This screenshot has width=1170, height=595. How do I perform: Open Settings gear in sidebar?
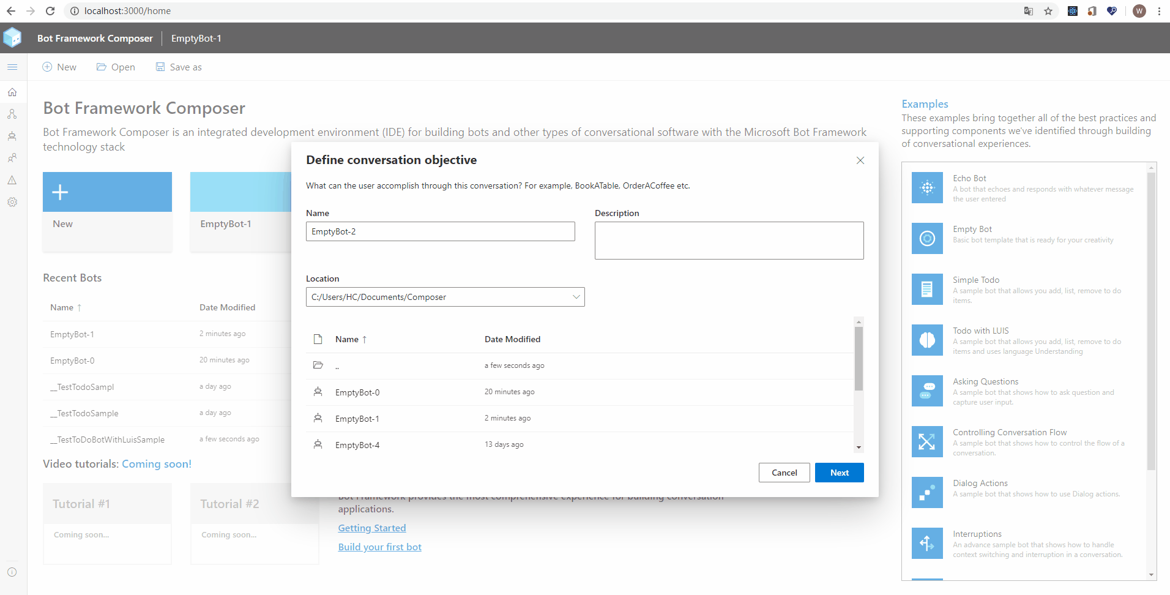[12, 202]
